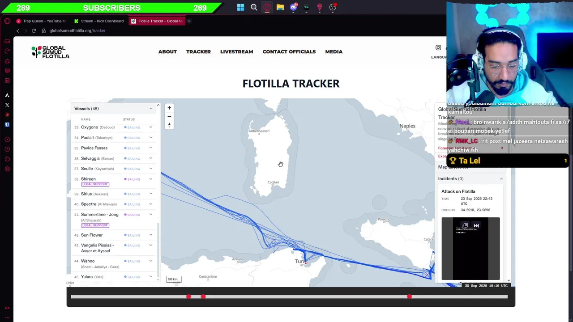This screenshot has width=573, height=322.
Task: Open the Opera menu logo button
Action: click(7, 21)
